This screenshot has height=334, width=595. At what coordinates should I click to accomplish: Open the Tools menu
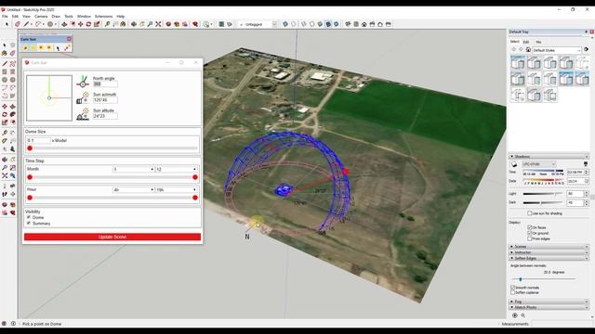(x=69, y=17)
